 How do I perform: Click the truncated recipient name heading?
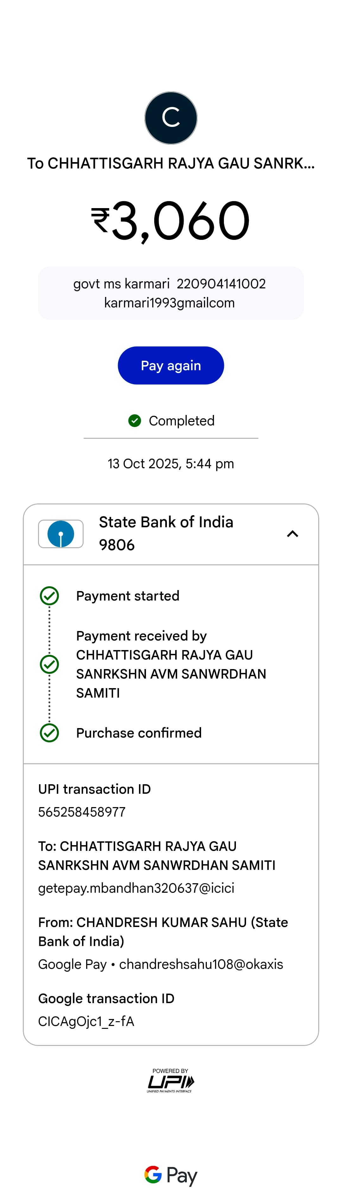[171, 163]
